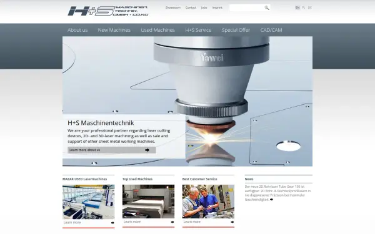
Task: Open Special Offer menu
Action: coord(236,30)
